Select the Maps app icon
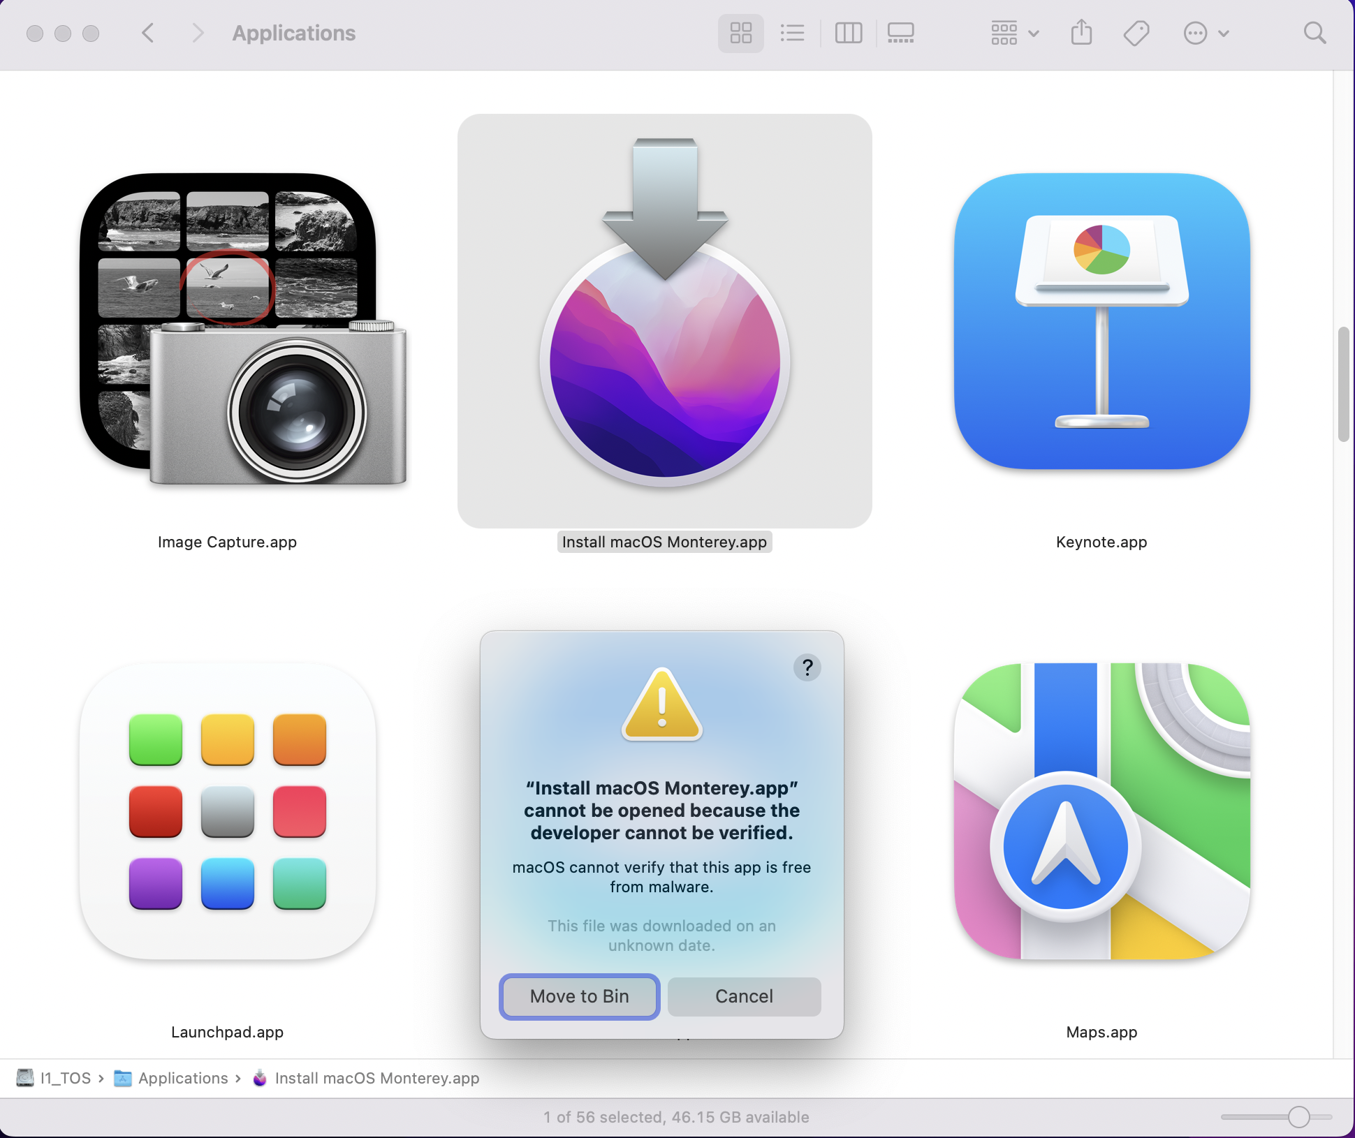 [1101, 811]
